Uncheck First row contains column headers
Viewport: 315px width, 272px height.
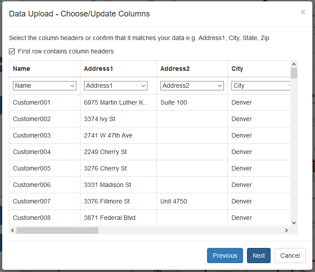(12, 52)
